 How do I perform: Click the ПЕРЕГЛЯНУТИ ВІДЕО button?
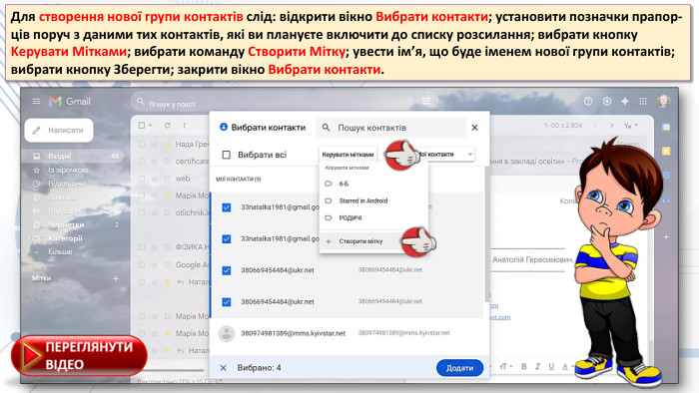tap(79, 356)
